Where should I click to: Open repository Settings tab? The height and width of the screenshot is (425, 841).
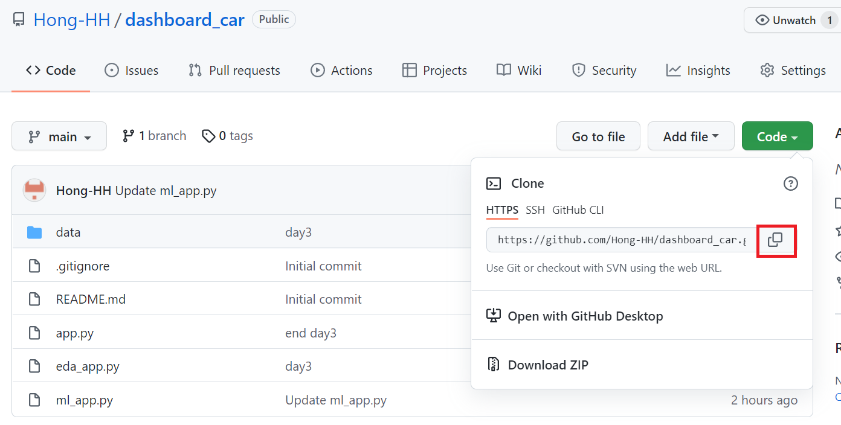click(793, 71)
